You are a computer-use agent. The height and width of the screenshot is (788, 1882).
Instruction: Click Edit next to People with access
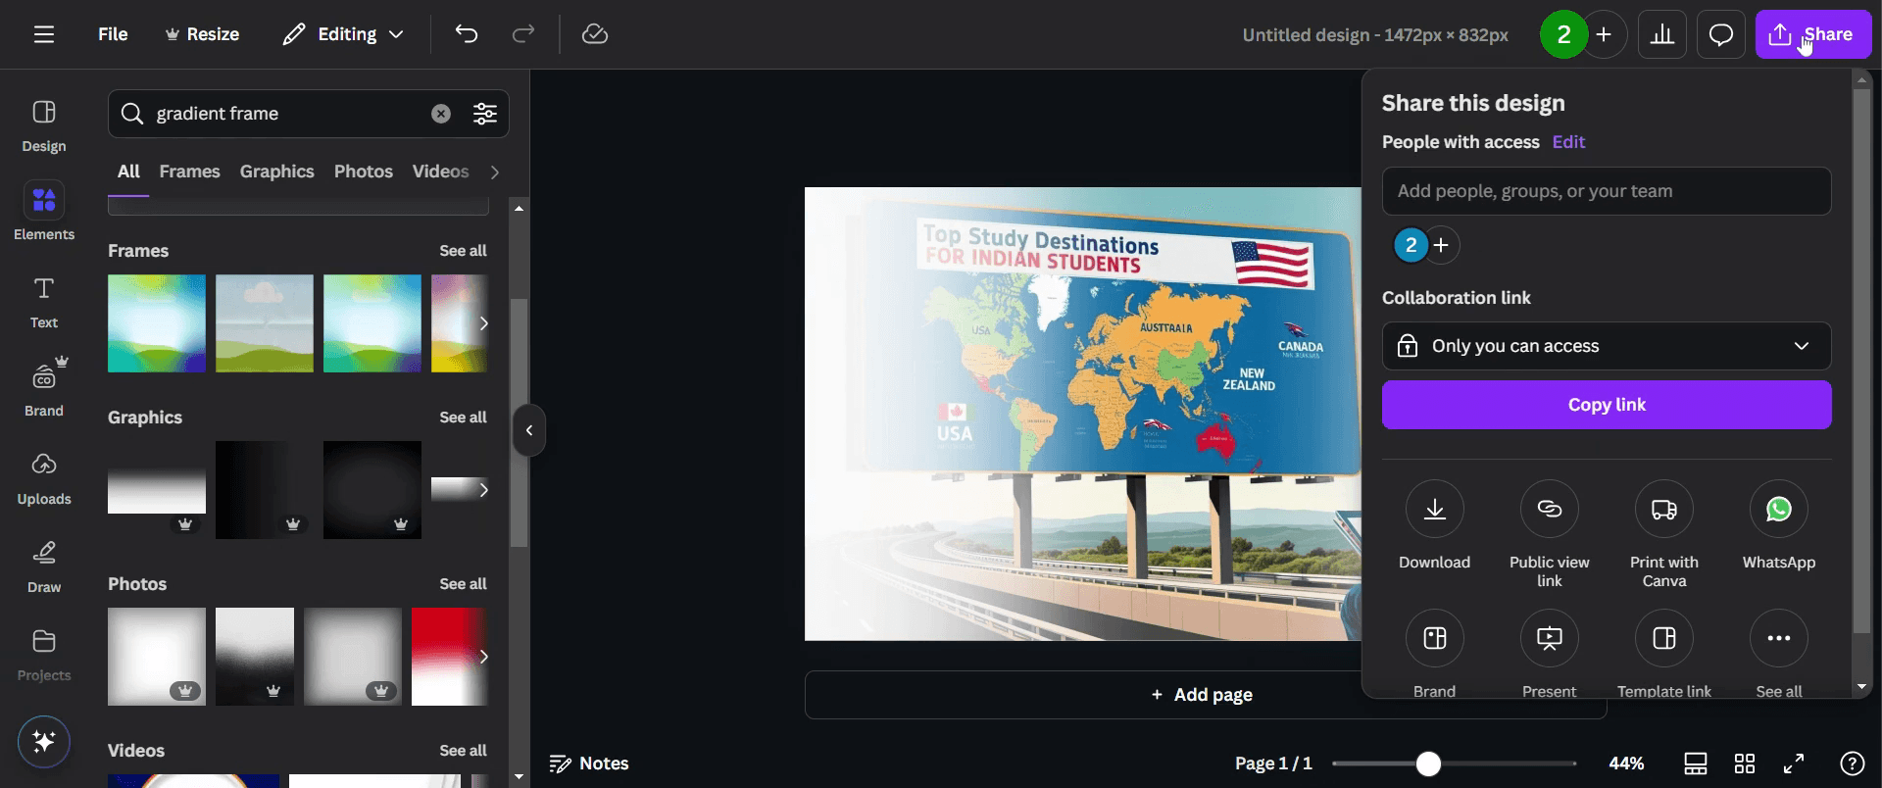(1568, 142)
